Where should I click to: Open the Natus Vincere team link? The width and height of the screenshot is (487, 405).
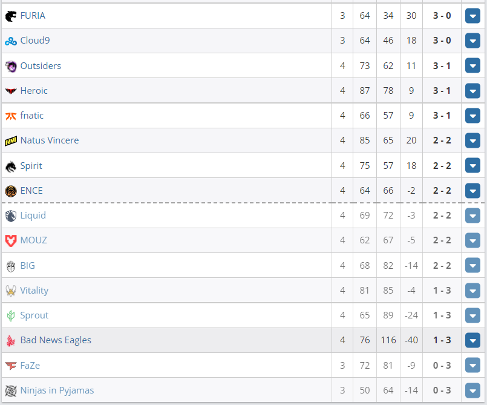coord(50,140)
